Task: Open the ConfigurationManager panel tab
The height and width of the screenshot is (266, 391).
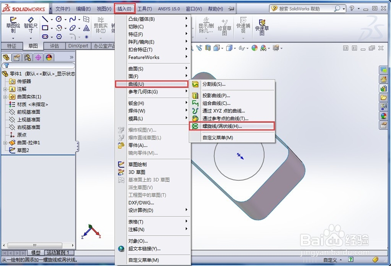Action: point(27,58)
